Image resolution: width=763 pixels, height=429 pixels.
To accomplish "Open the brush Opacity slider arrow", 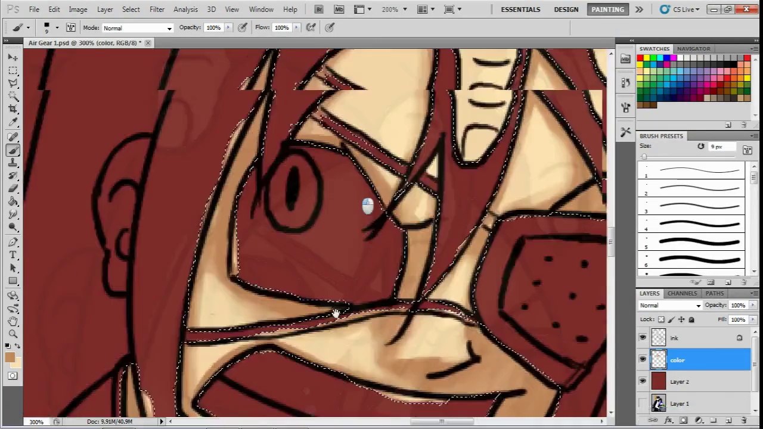I will click(x=229, y=27).
